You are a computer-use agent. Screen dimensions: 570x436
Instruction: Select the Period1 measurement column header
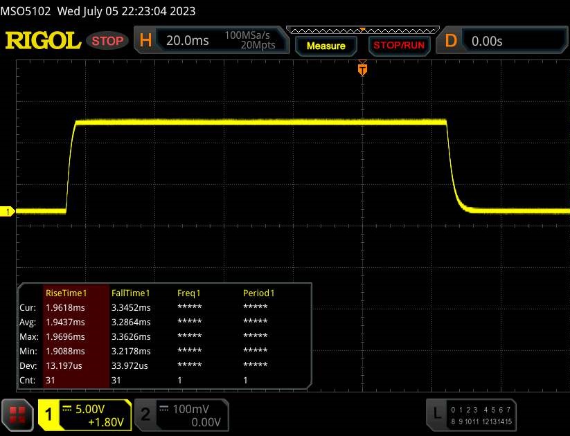(258, 293)
